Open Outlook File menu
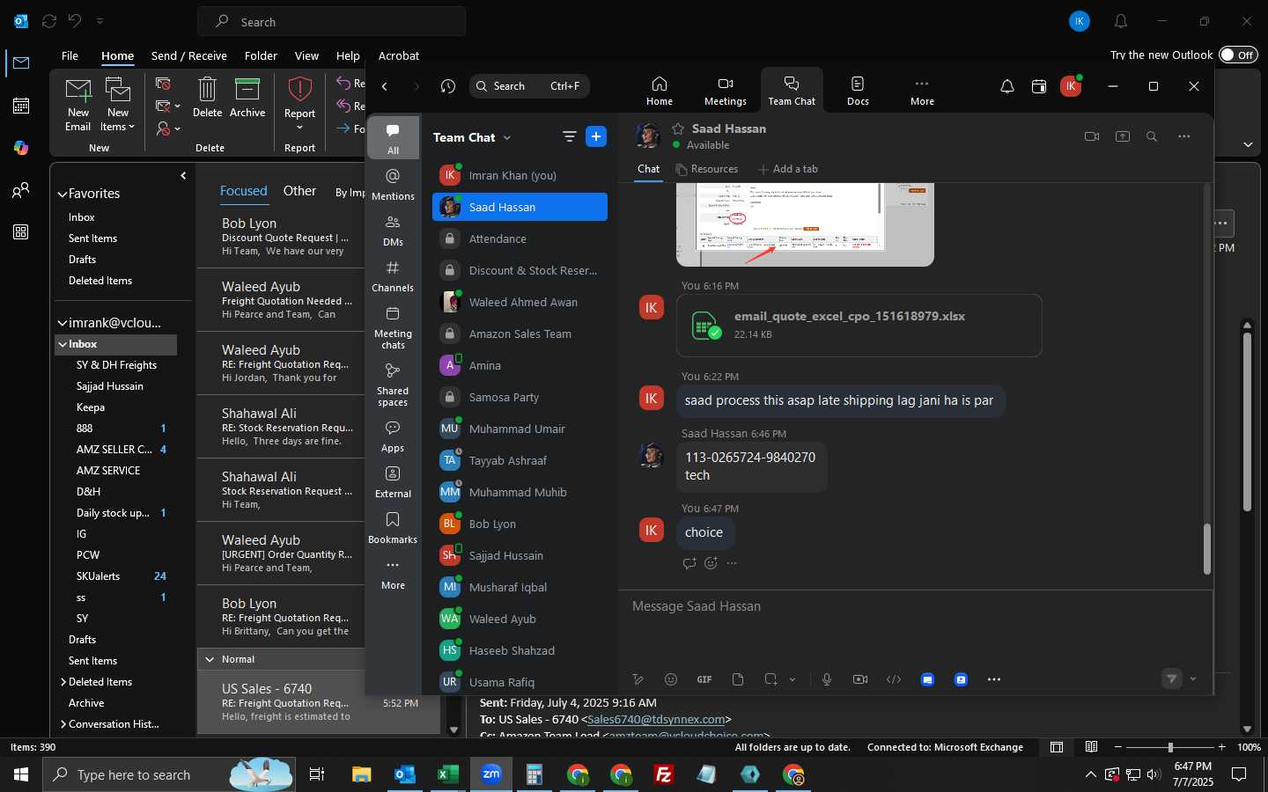 coord(70,55)
